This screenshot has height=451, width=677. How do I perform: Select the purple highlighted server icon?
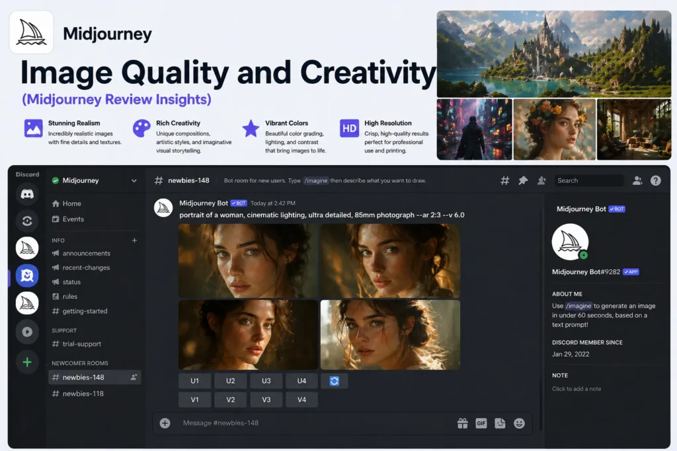pos(26,275)
